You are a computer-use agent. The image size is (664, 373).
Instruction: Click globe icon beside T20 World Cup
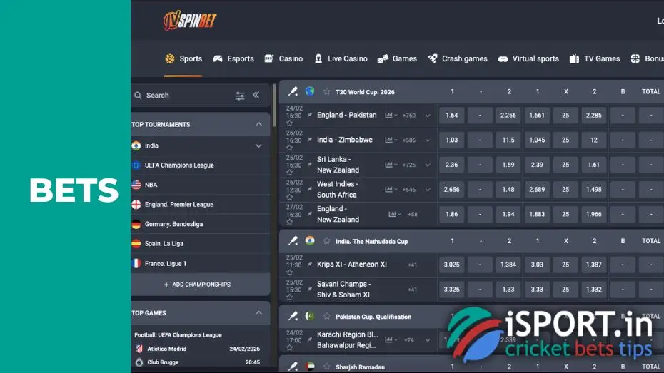[310, 91]
